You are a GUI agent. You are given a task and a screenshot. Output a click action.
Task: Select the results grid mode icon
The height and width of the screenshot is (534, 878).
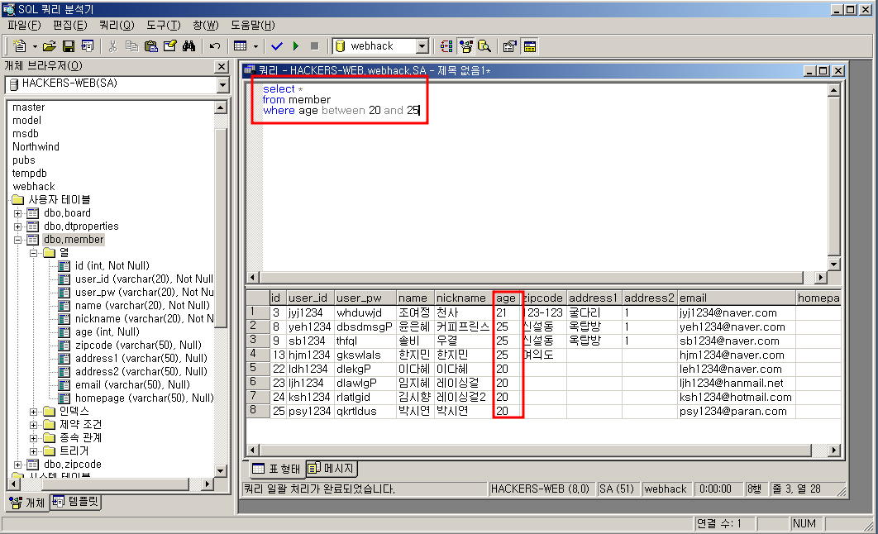pyautogui.click(x=241, y=46)
